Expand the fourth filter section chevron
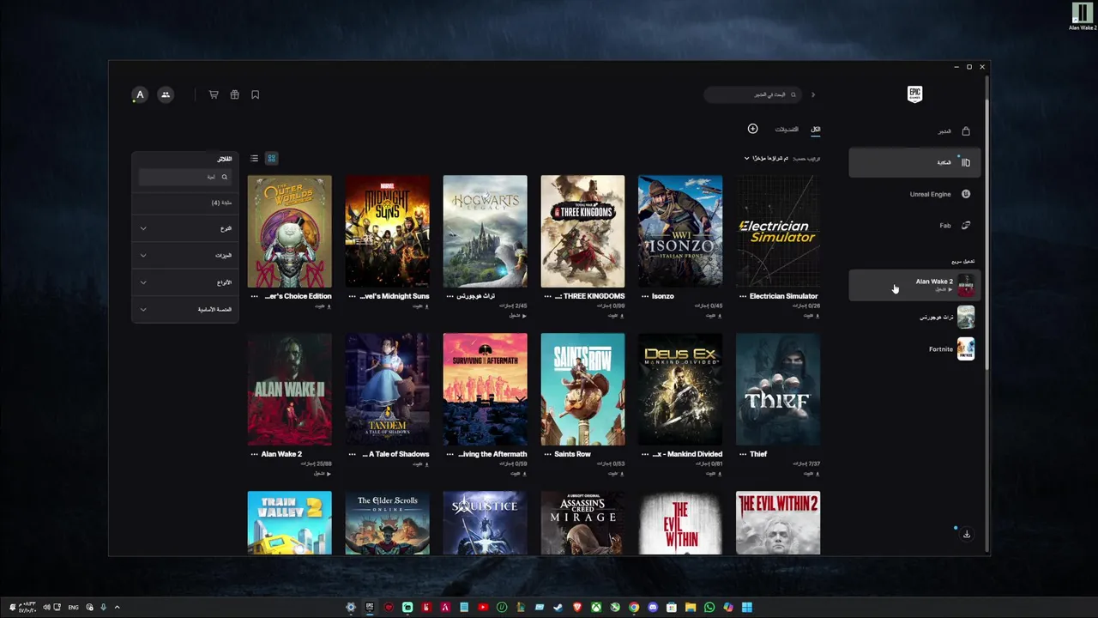The height and width of the screenshot is (618, 1098). pos(143,309)
